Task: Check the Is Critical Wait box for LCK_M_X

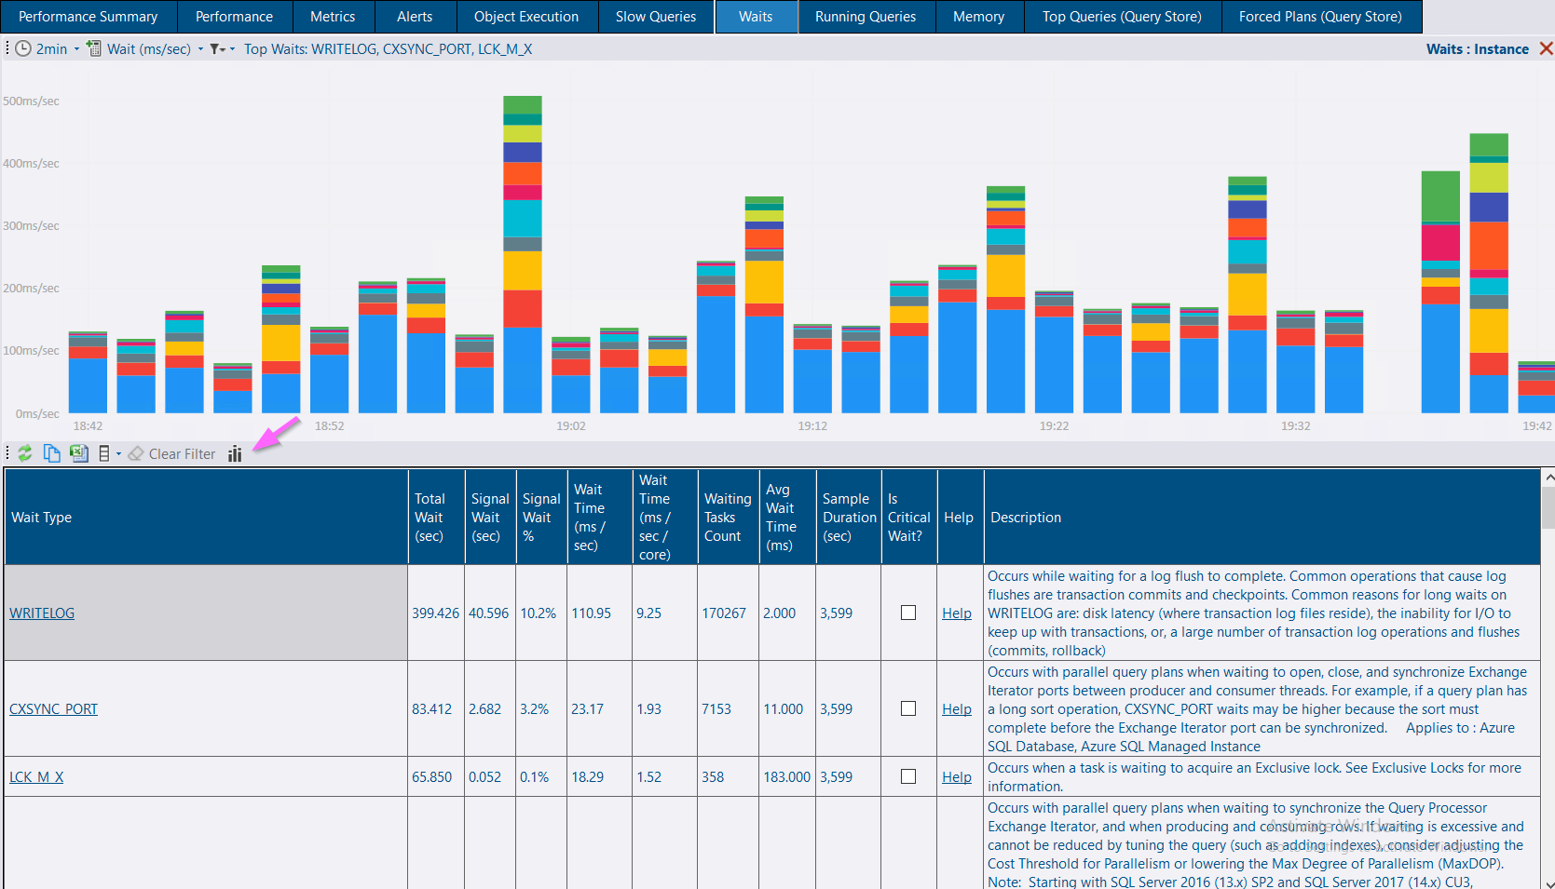Action: (908, 776)
